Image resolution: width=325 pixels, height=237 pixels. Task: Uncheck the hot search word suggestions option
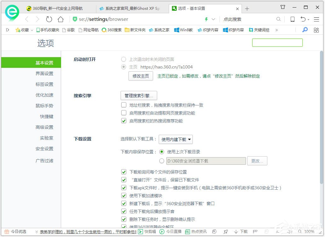(x=124, y=121)
